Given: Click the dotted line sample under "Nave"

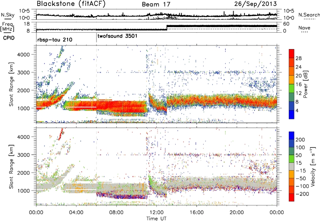Looking at the screenshot, I should pyautogui.click(x=305, y=32).
